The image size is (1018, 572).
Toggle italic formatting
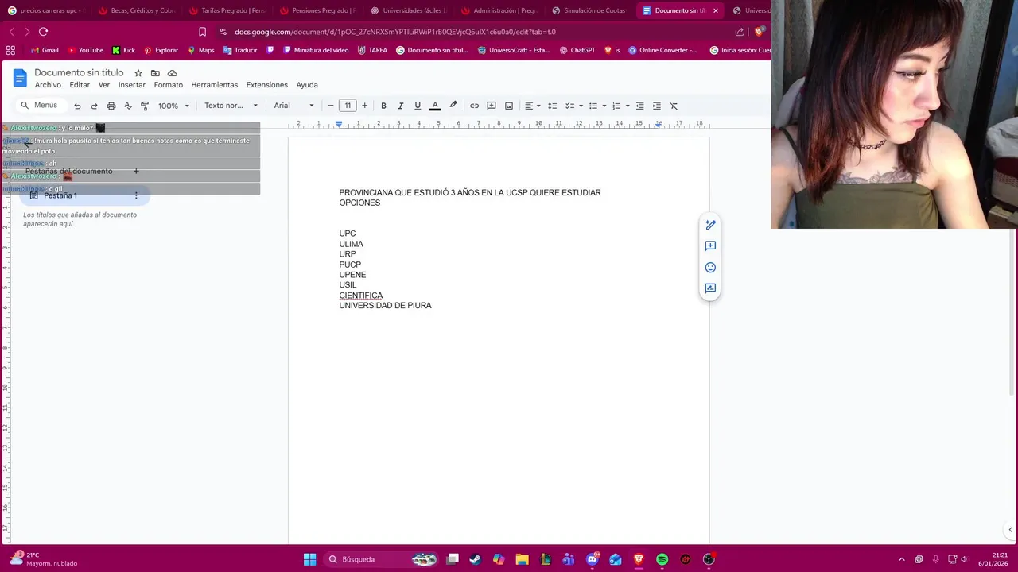click(x=400, y=106)
